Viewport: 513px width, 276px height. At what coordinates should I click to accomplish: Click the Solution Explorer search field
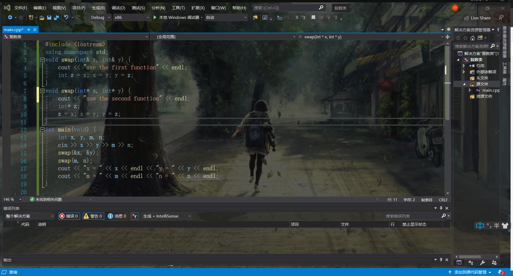pos(472,46)
